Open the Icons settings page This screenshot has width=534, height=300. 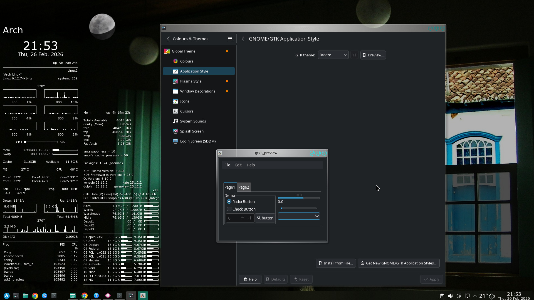pyautogui.click(x=184, y=101)
